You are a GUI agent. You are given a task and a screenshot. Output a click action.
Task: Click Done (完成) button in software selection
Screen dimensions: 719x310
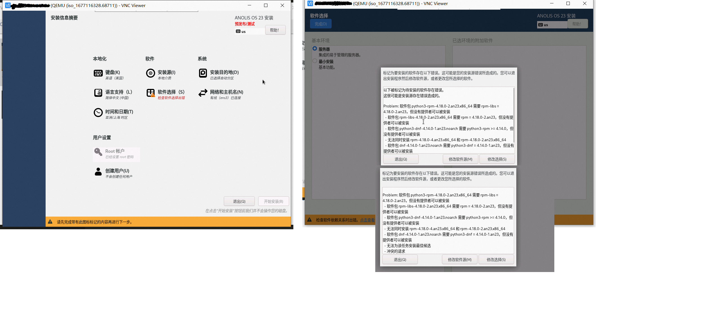pos(321,24)
